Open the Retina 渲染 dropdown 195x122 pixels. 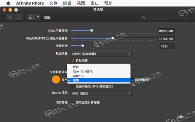[x=102, y=93]
